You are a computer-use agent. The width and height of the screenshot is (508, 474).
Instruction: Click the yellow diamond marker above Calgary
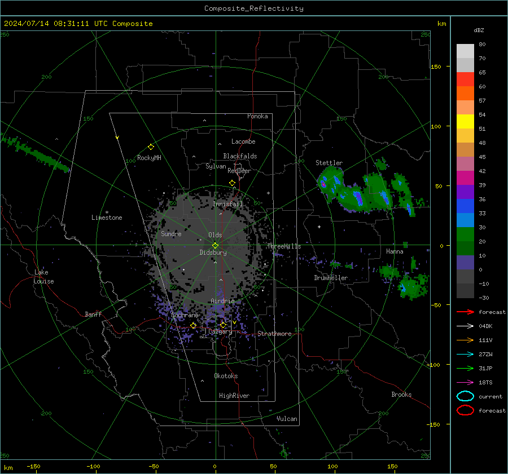(x=223, y=325)
